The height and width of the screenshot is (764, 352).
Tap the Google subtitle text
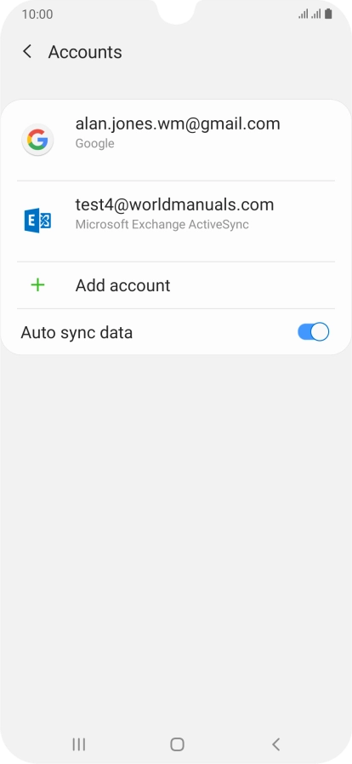pyautogui.click(x=95, y=144)
